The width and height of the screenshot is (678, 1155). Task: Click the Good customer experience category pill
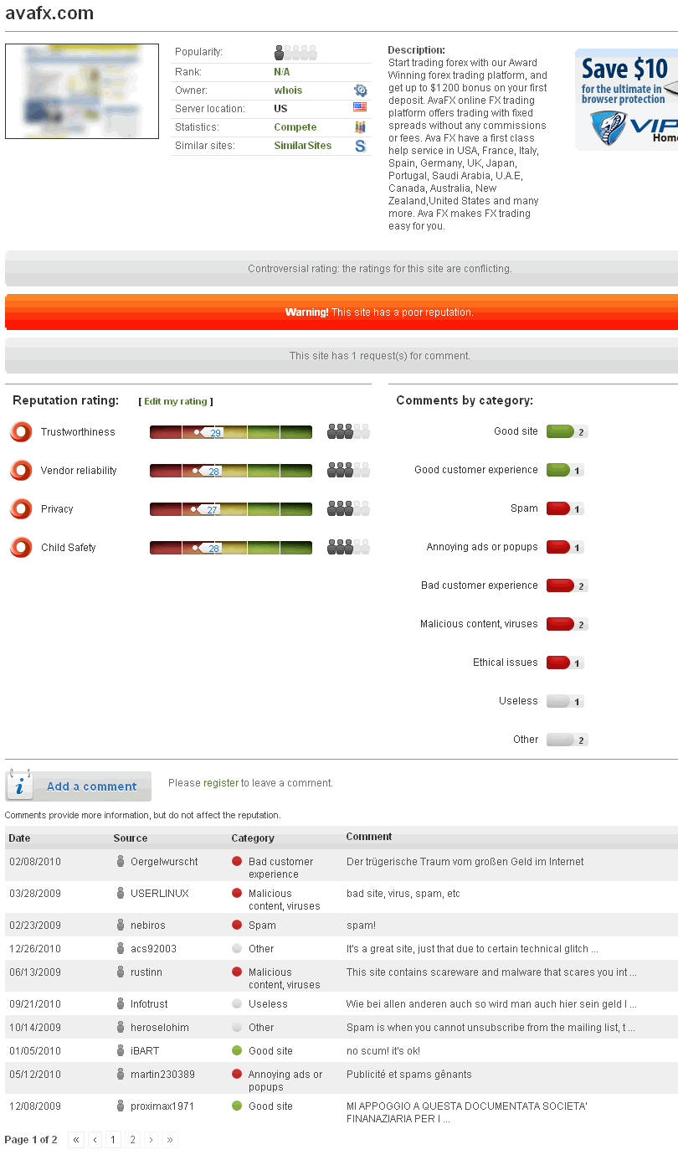coord(565,470)
